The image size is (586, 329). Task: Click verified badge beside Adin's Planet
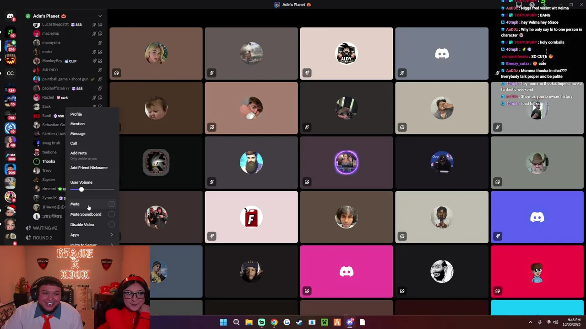28,16
